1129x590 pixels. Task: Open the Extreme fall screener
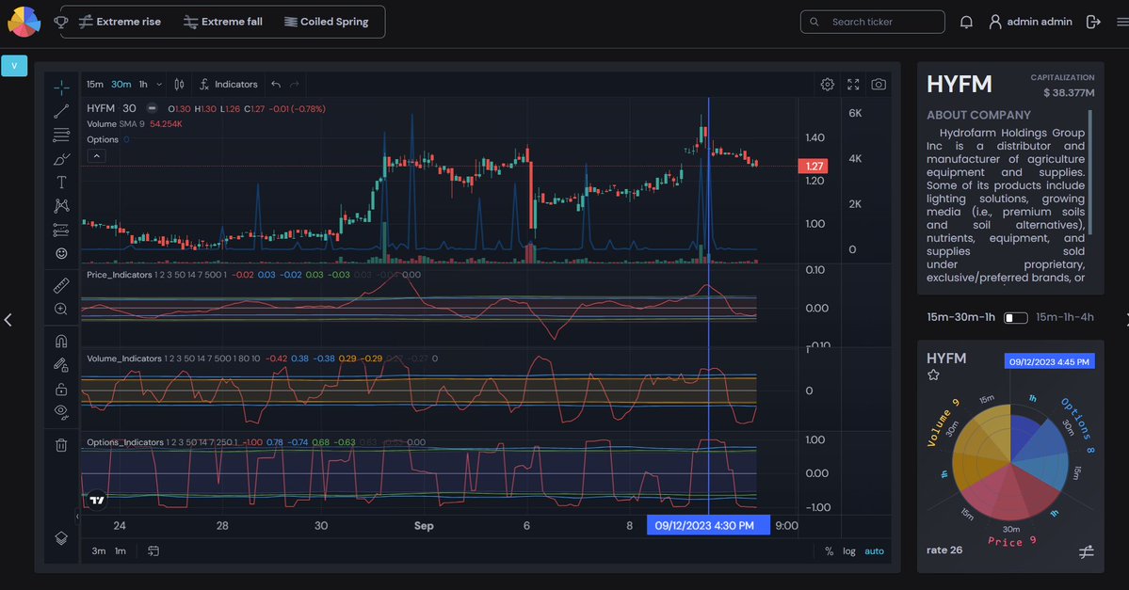tap(222, 22)
